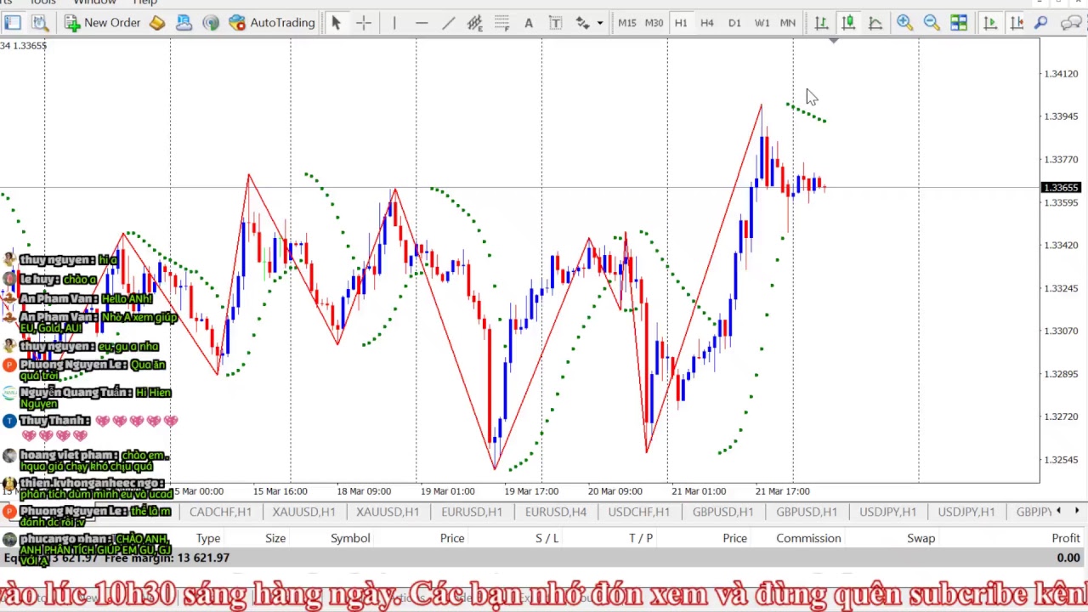Click the Swap column header
1088x612 pixels.
pyautogui.click(x=921, y=538)
